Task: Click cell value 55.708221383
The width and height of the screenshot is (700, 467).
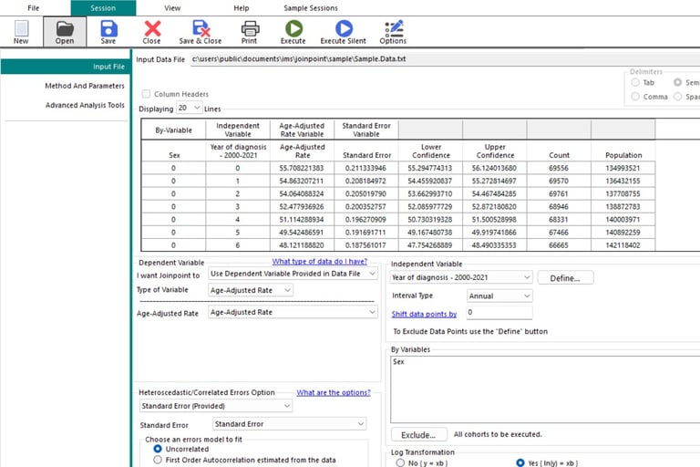Action: 302,168
